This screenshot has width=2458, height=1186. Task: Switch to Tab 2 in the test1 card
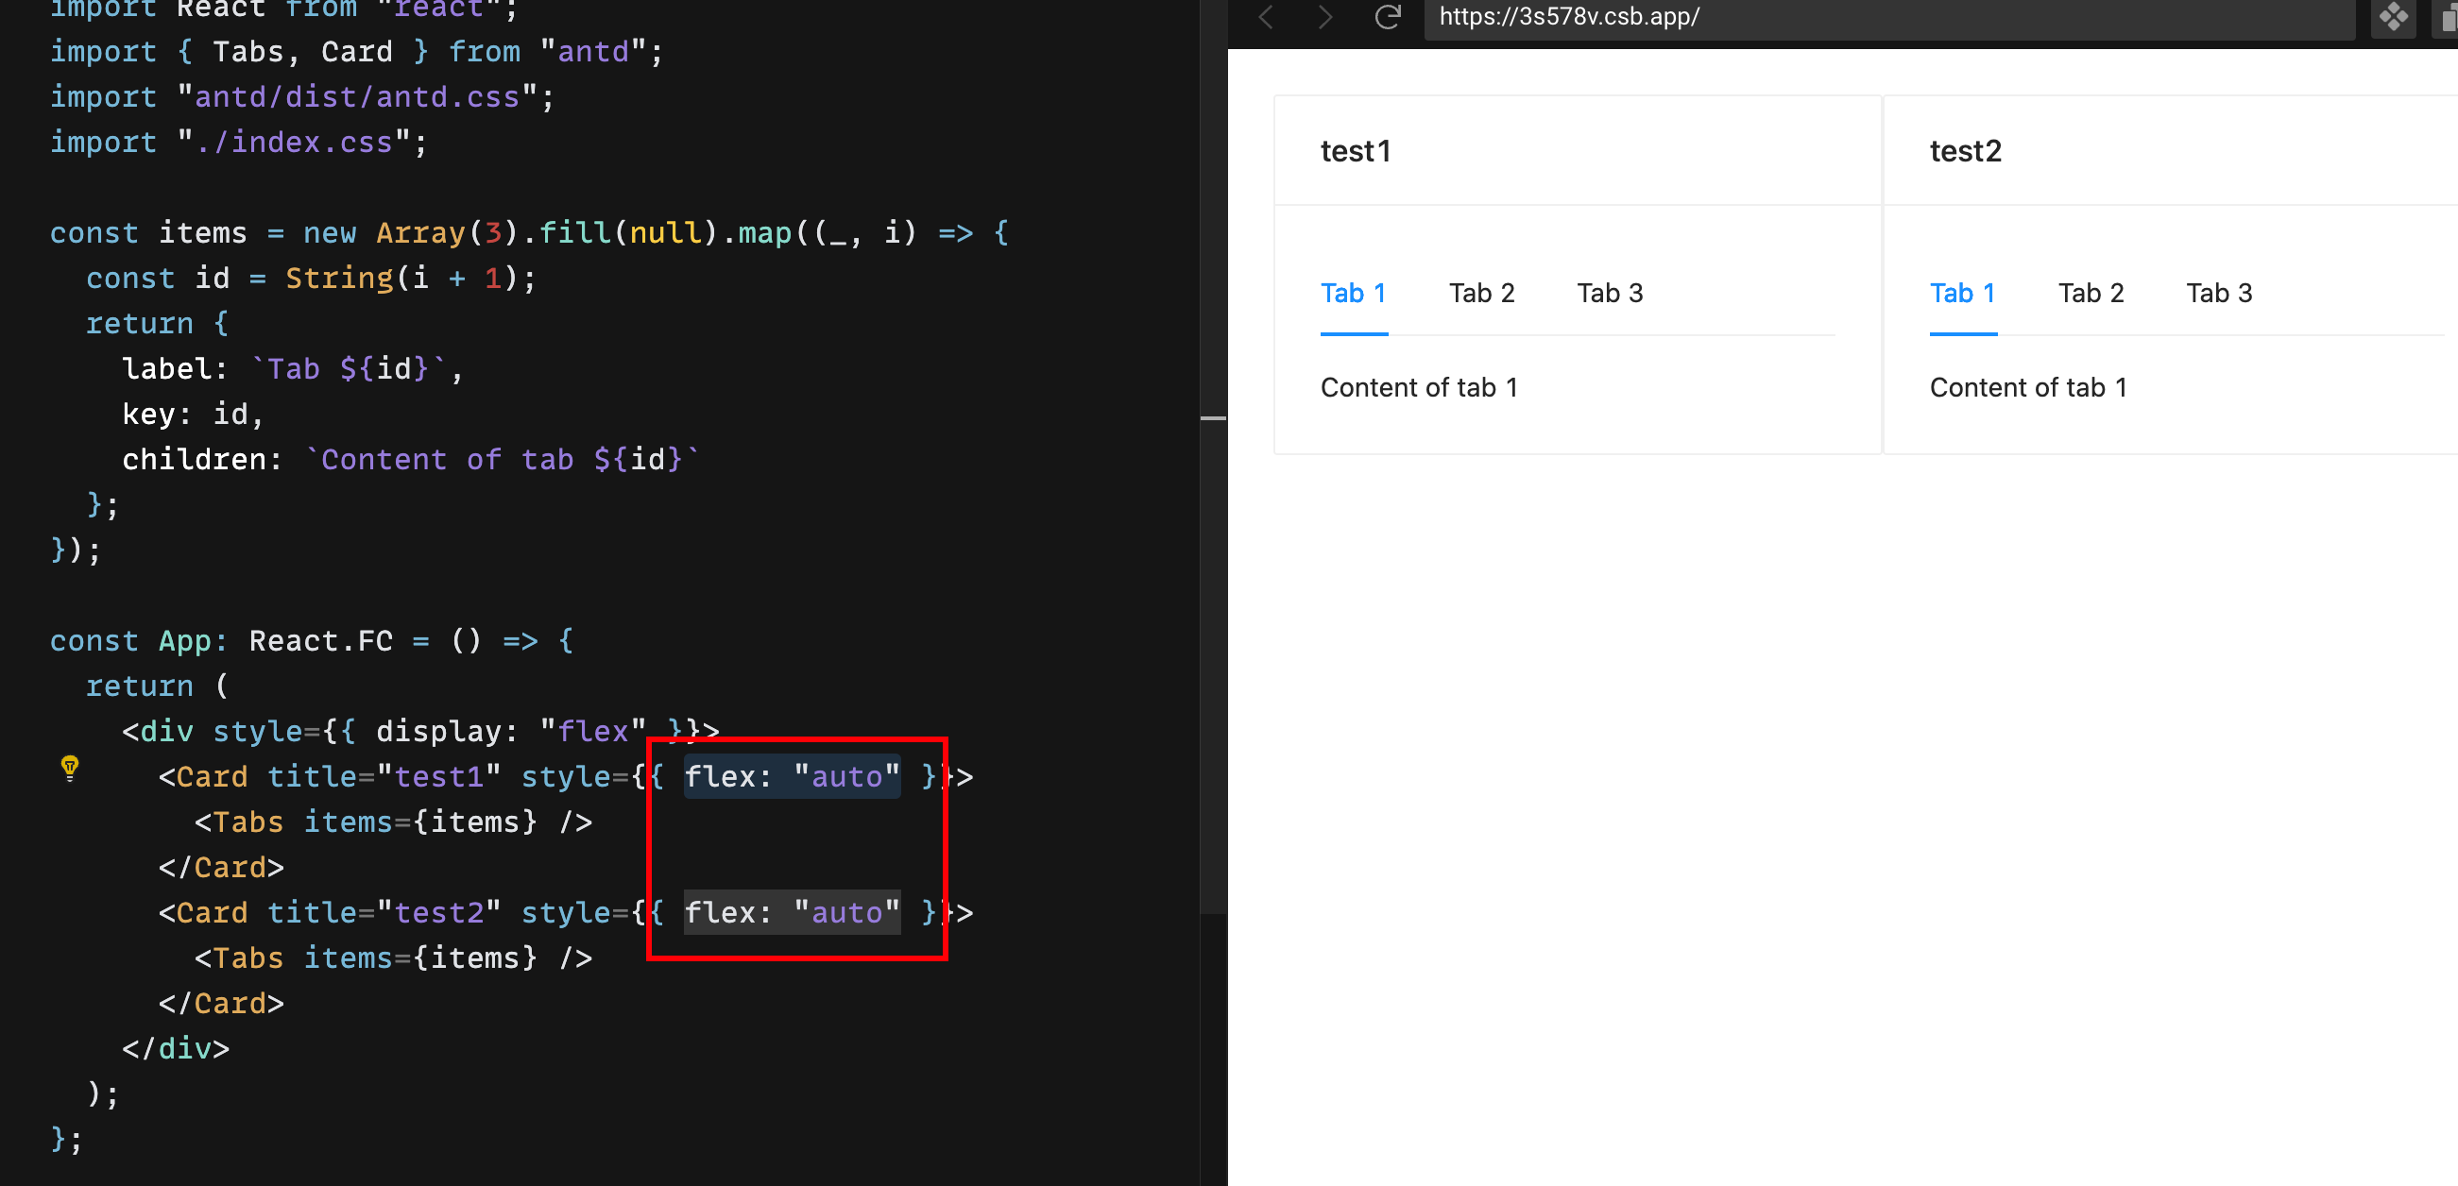pyautogui.click(x=1481, y=293)
